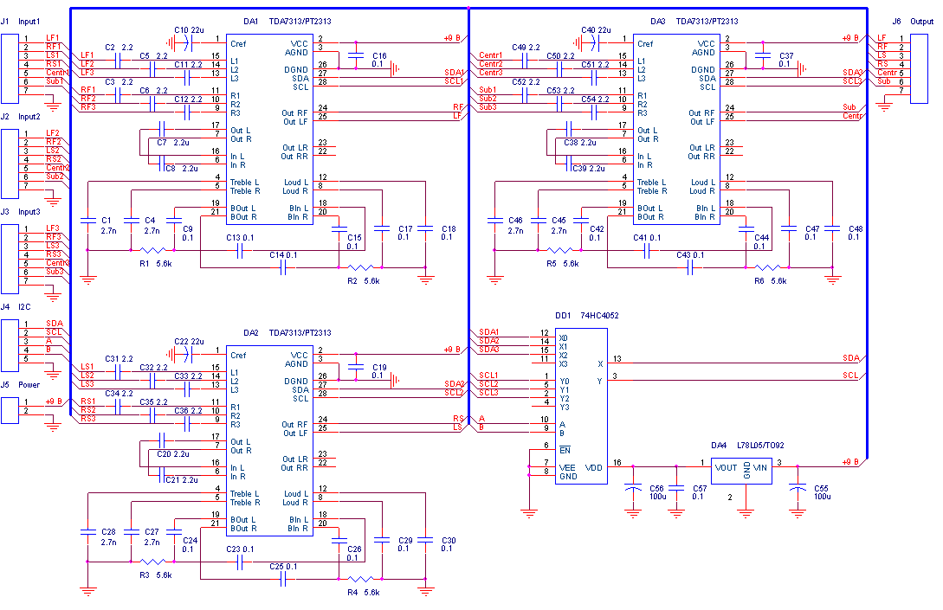
Task: Select the DA2 TDA7313/PT2313 chip body
Action: click(269, 440)
